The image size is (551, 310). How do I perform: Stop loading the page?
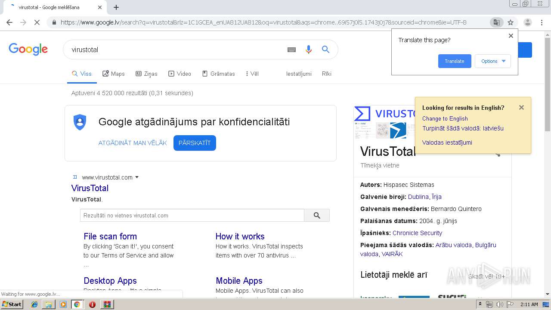37,22
